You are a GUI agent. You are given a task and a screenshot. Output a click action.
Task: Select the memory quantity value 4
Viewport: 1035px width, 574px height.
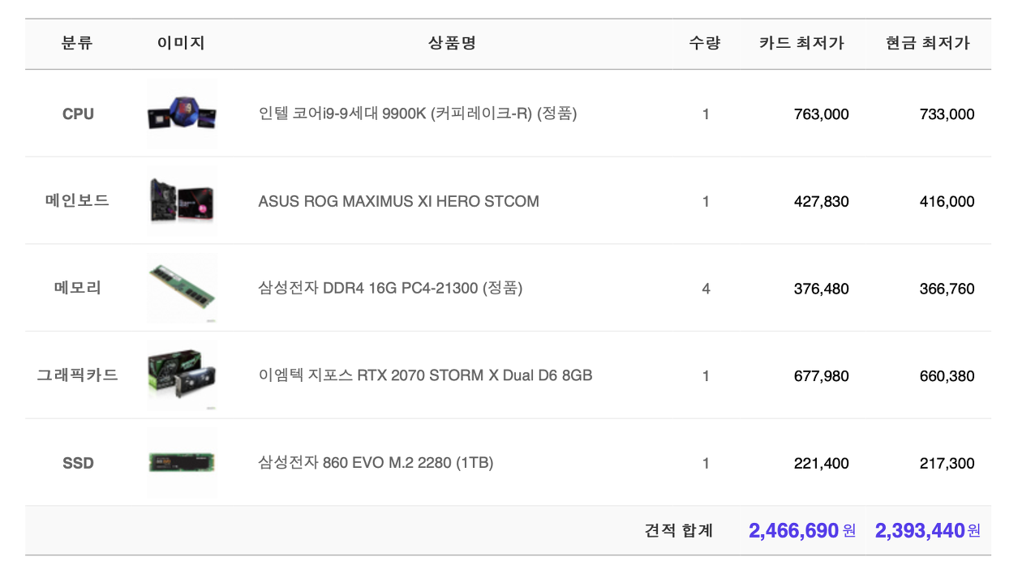coord(706,289)
